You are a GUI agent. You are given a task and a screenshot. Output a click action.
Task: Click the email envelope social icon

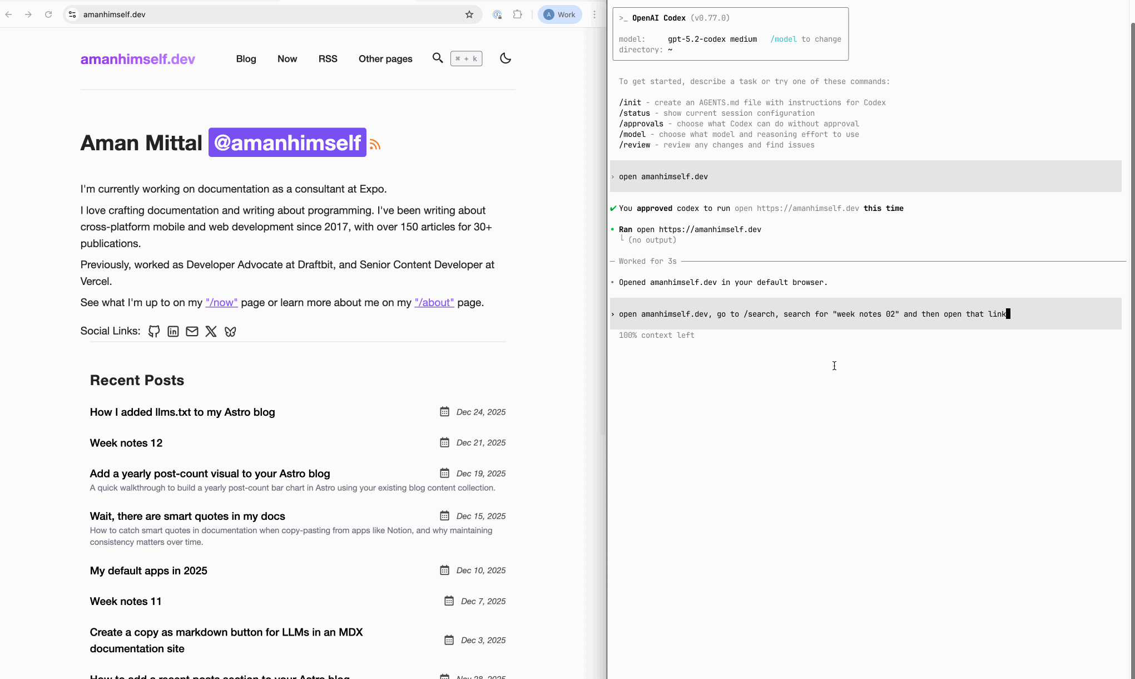click(x=192, y=332)
